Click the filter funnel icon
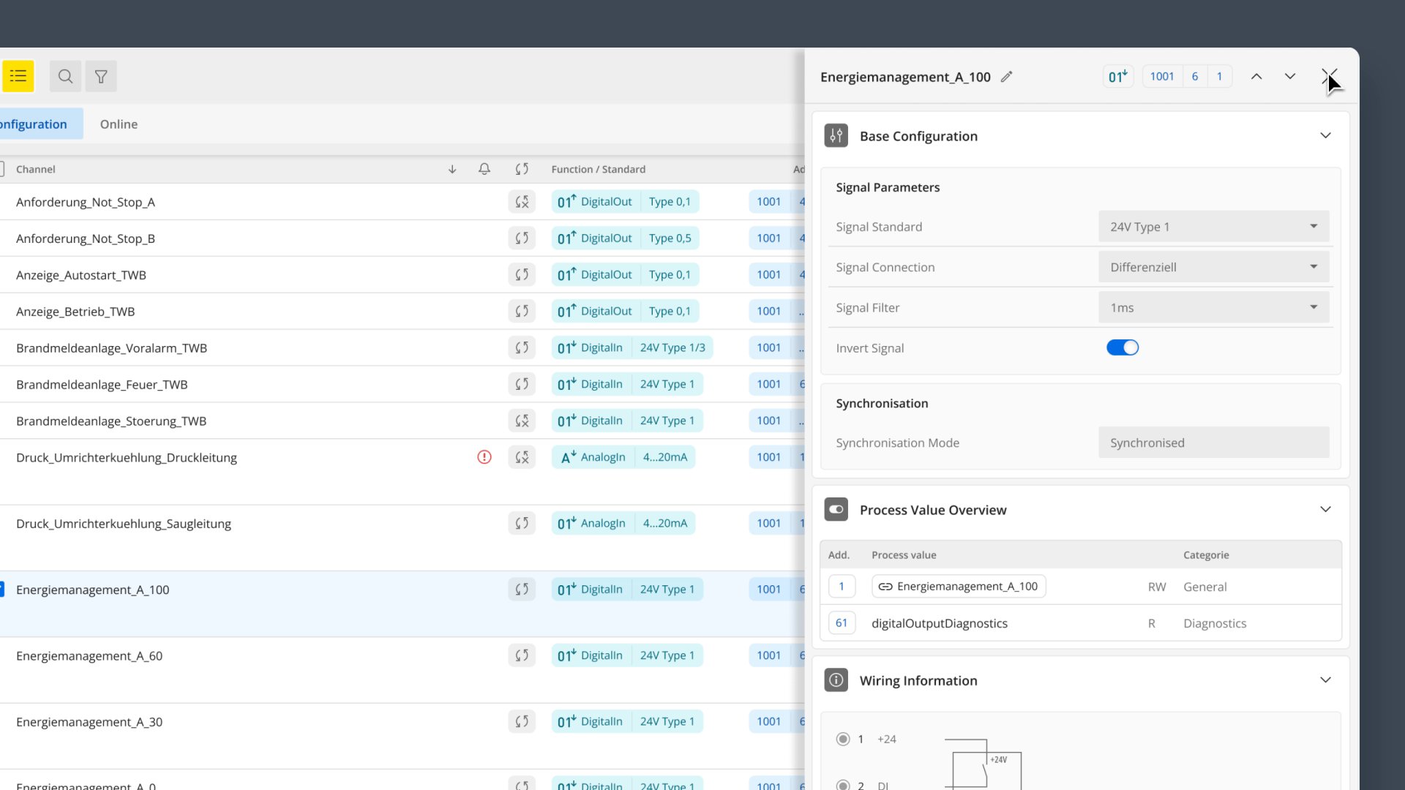 click(101, 76)
